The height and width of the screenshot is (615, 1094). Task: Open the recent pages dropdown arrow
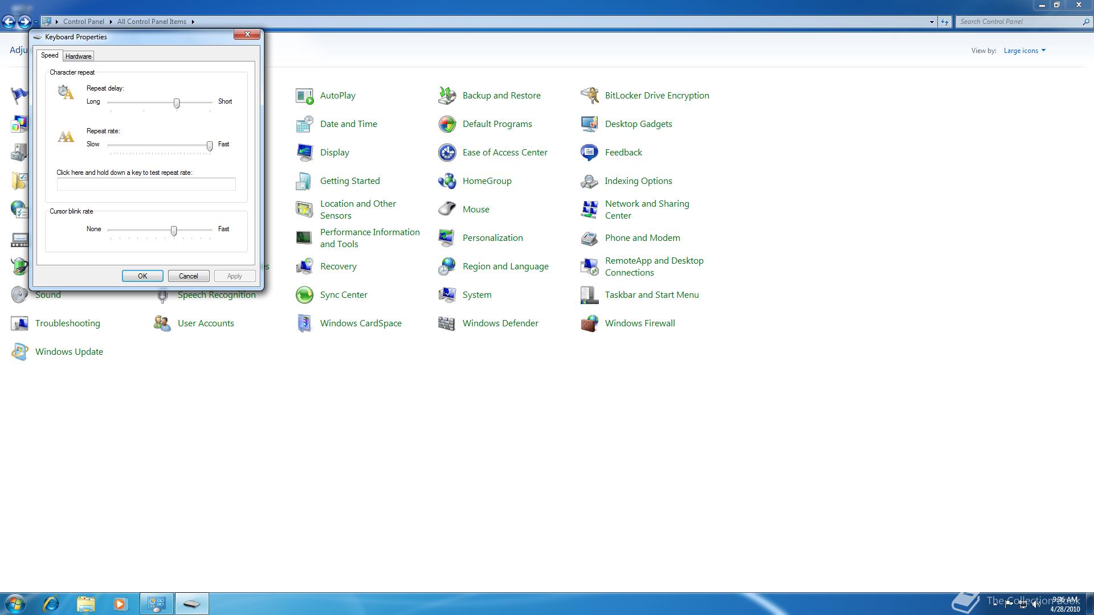(36, 22)
